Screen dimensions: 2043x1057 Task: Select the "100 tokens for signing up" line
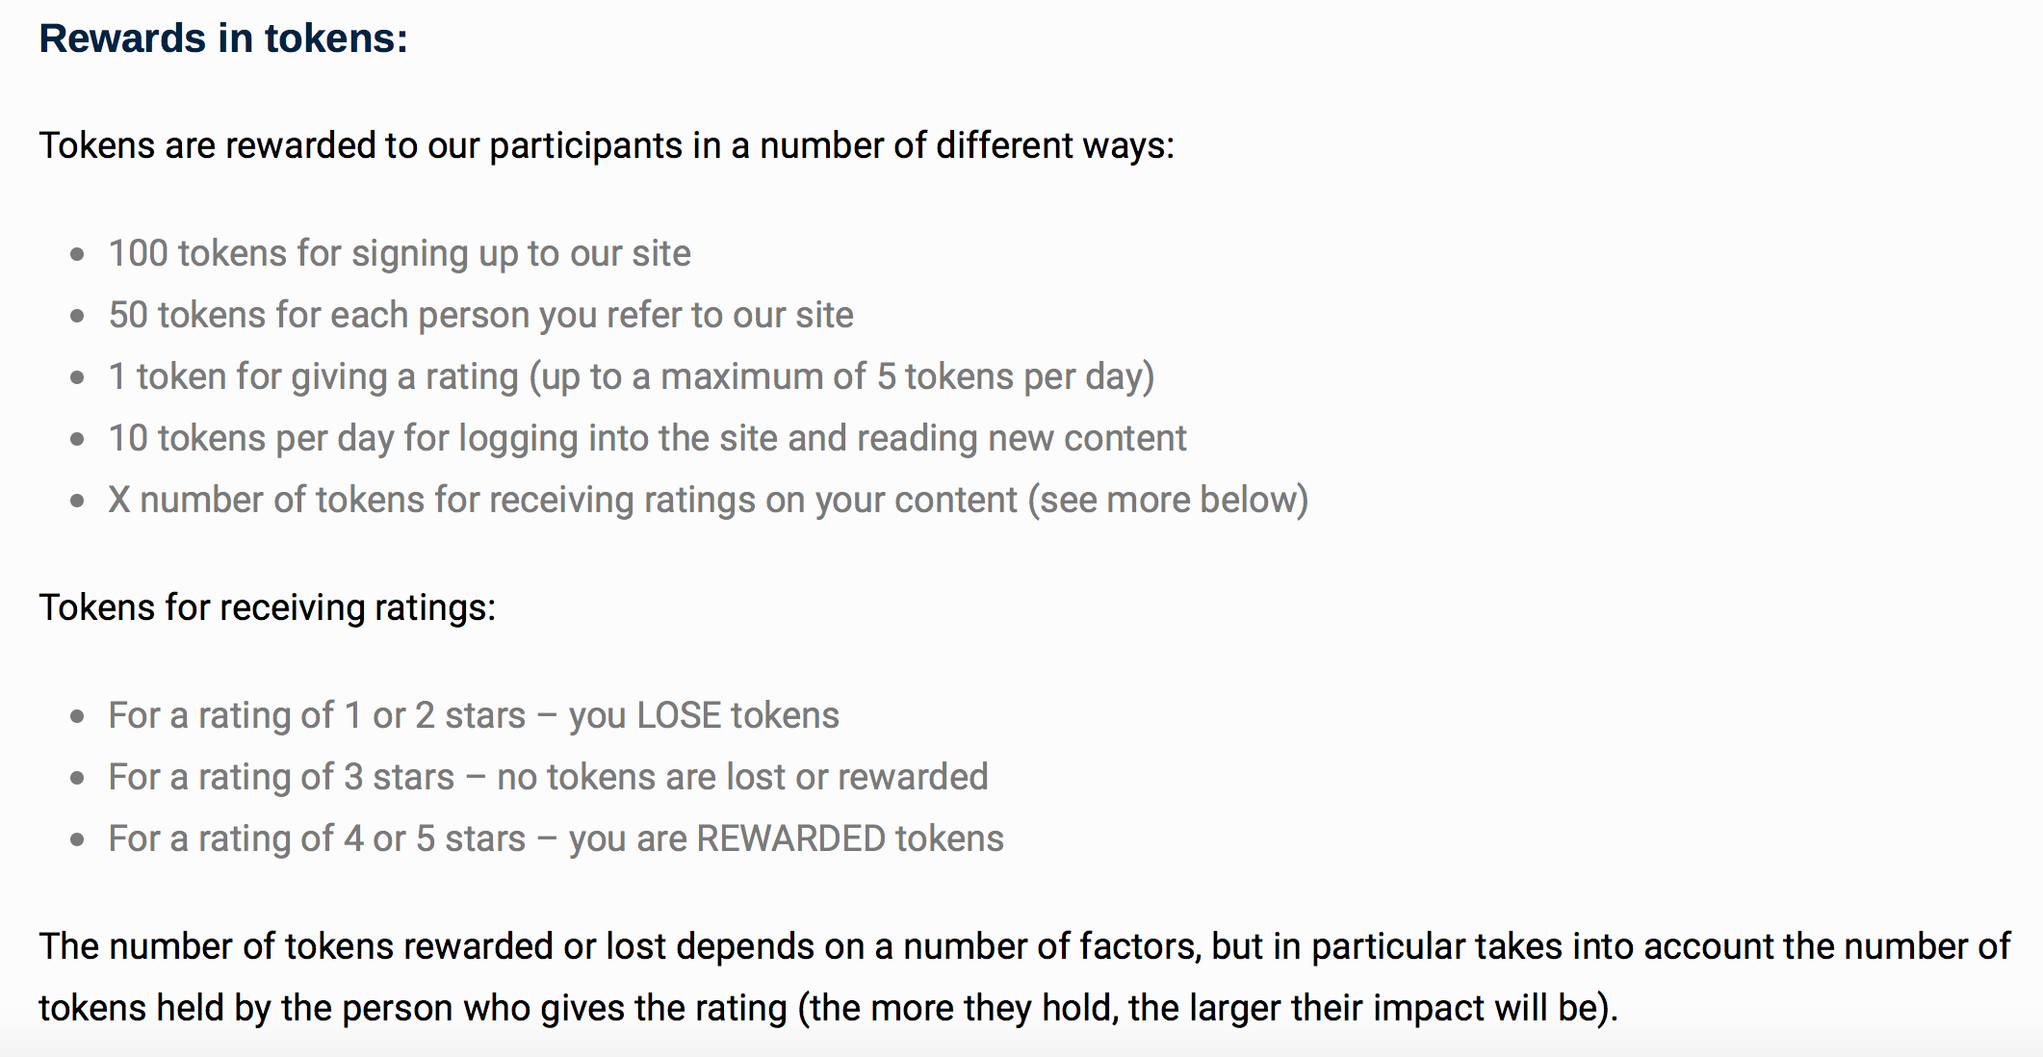coord(399,253)
